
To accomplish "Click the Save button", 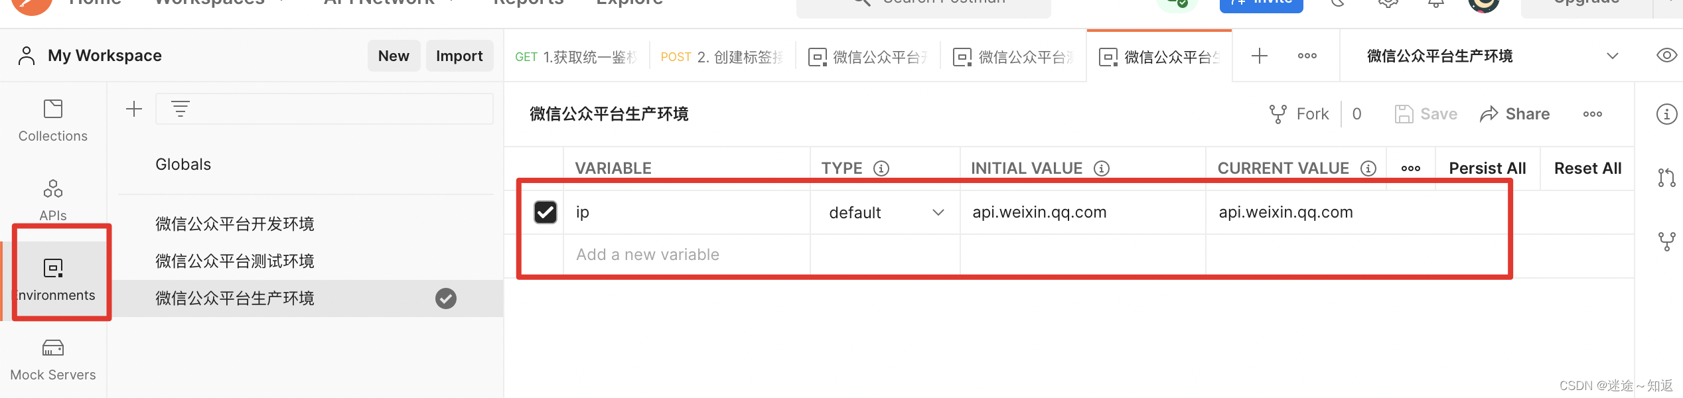I will (1426, 114).
